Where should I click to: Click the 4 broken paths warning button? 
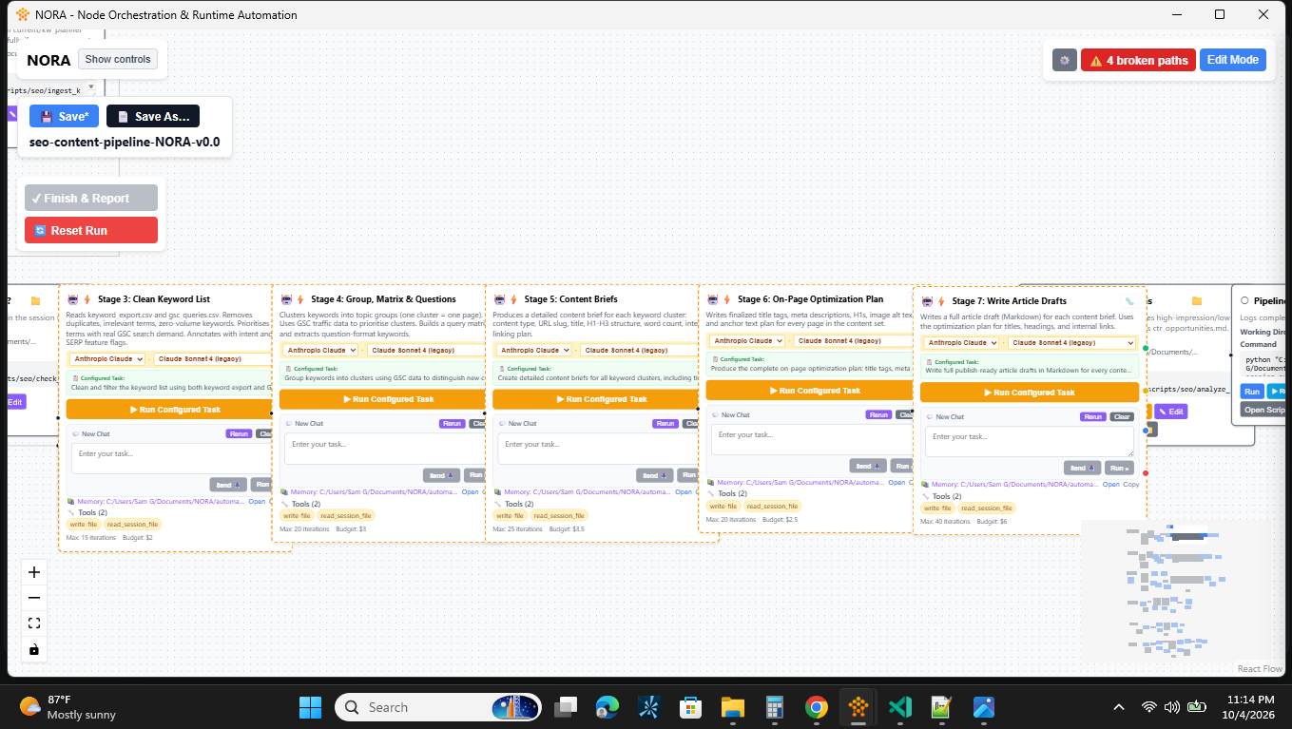(x=1138, y=60)
